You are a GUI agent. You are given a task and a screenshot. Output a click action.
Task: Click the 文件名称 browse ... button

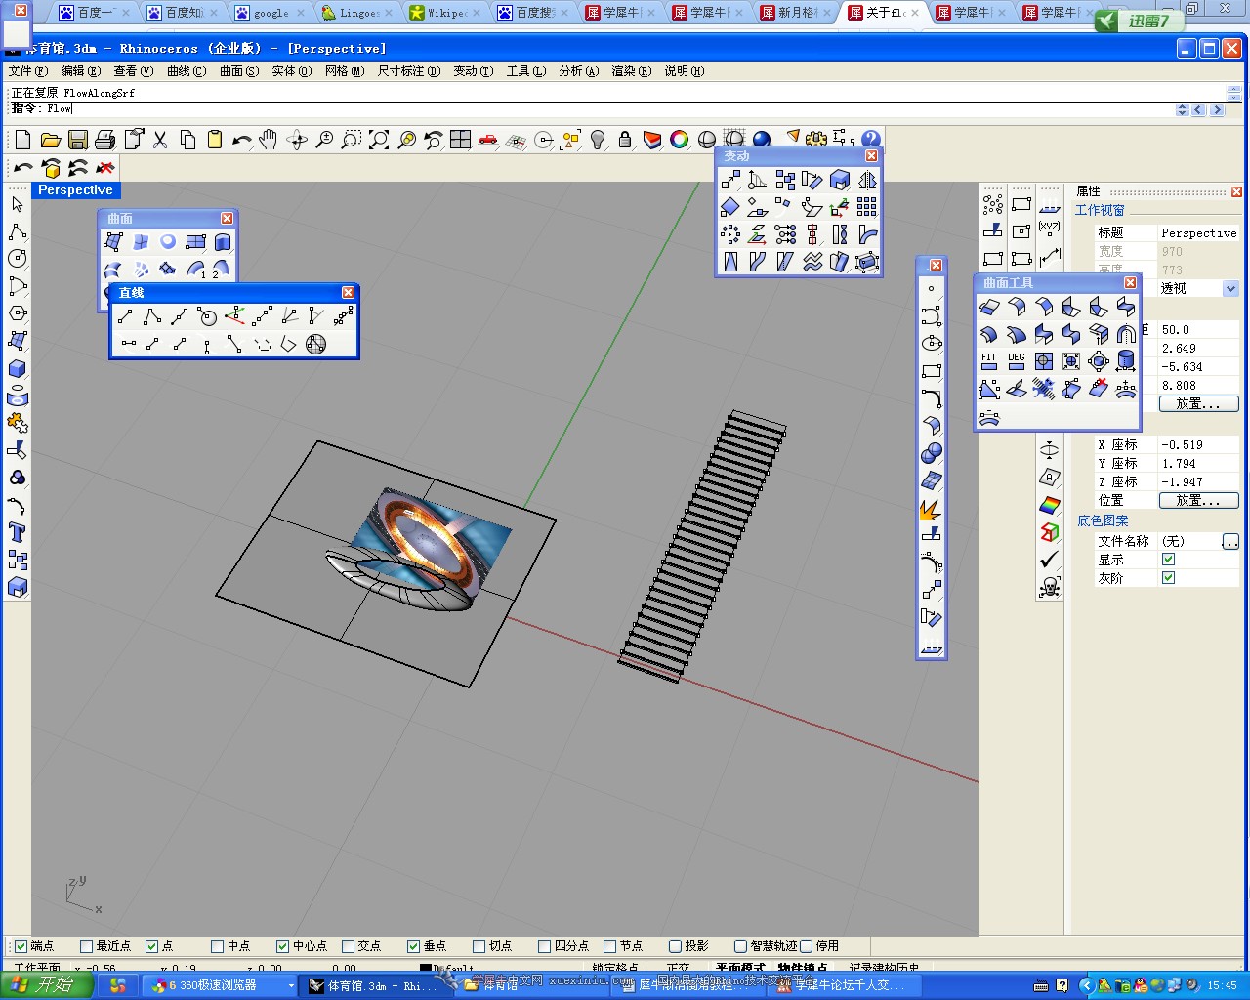pyautogui.click(x=1230, y=541)
